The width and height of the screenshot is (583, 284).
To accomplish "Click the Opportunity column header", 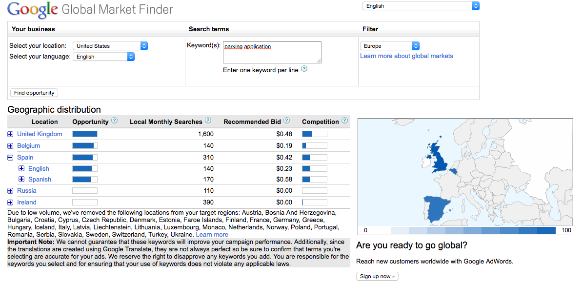I will point(90,122).
